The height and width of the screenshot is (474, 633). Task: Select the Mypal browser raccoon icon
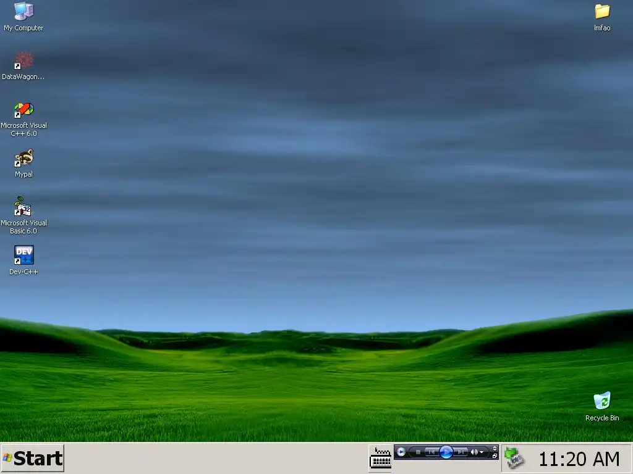pyautogui.click(x=23, y=158)
